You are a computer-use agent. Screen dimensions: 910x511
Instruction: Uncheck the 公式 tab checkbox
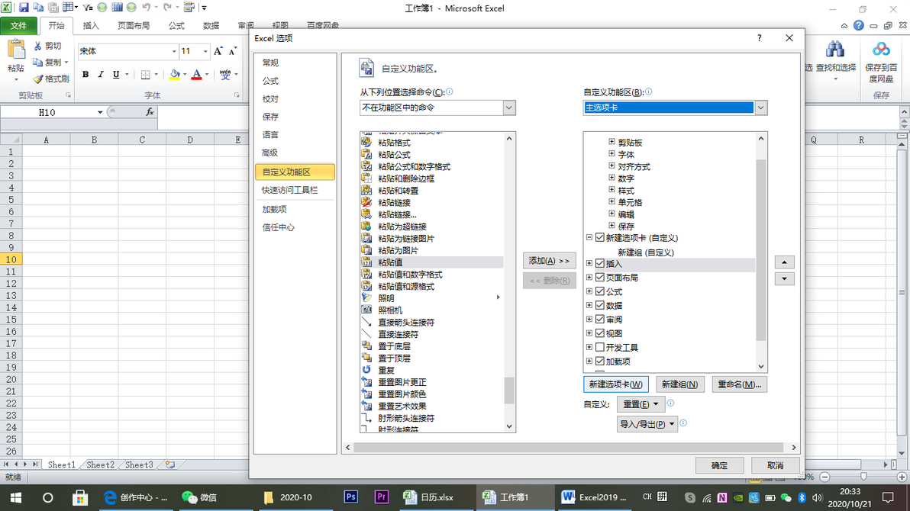[600, 292]
